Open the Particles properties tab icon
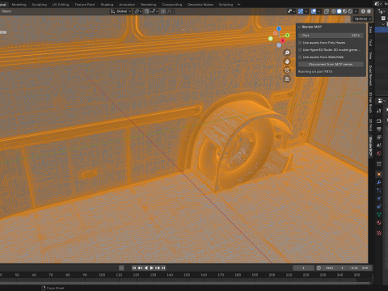The image size is (388, 291). 379,191
